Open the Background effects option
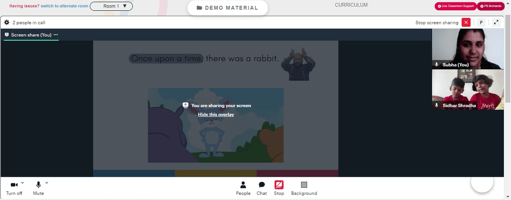 [x=304, y=188]
